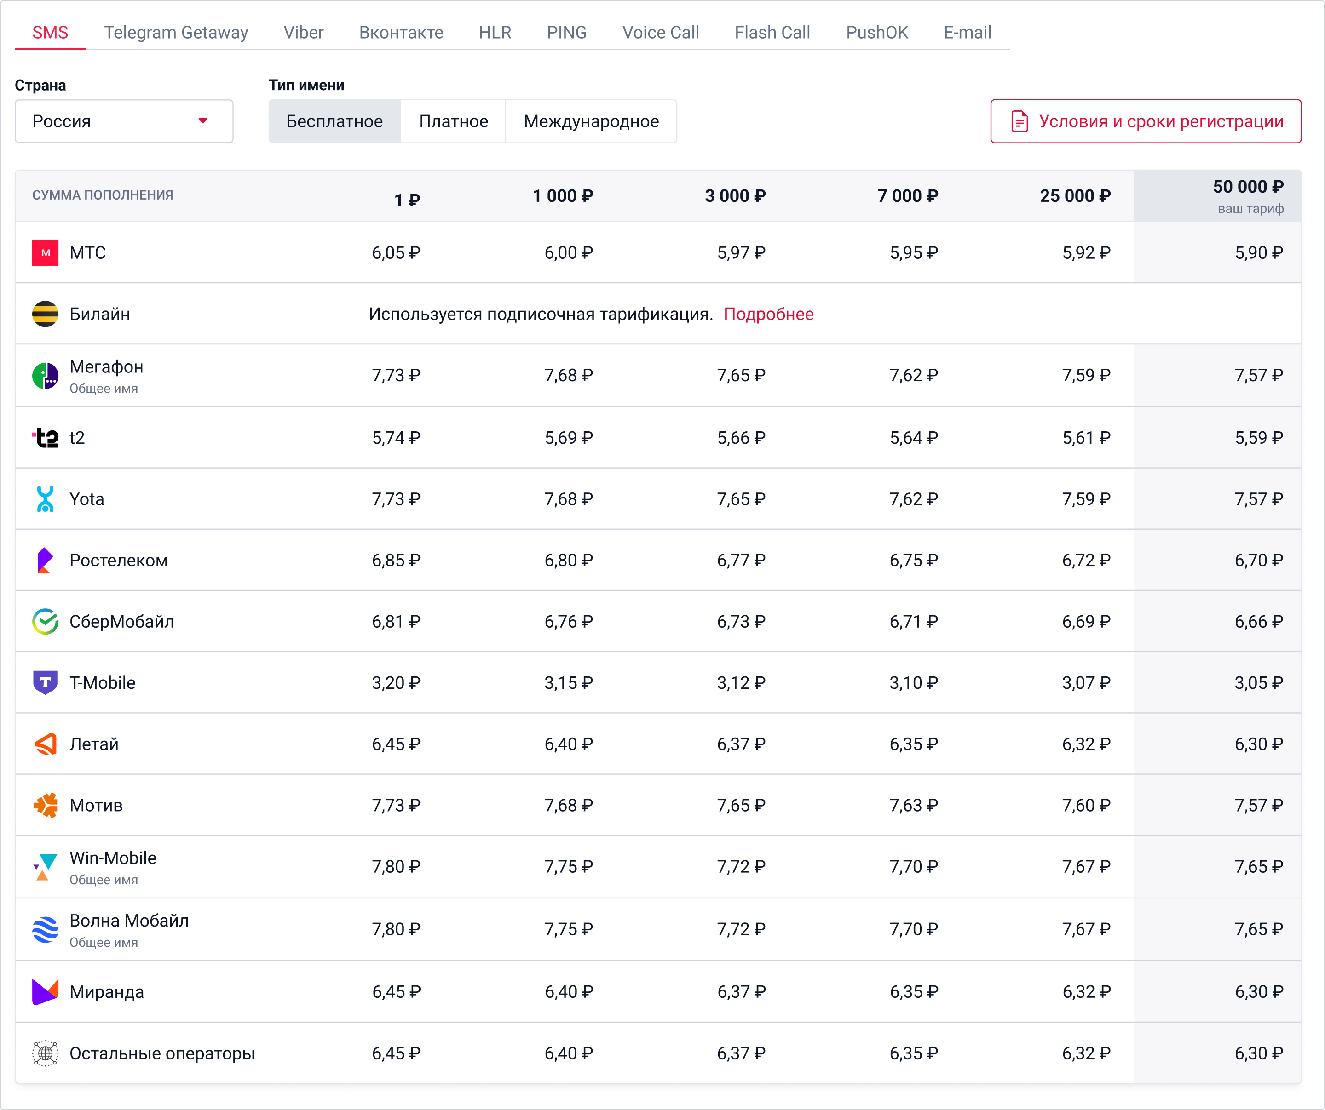
Task: Click the 7 000 ₽ column header
Action: (x=908, y=195)
